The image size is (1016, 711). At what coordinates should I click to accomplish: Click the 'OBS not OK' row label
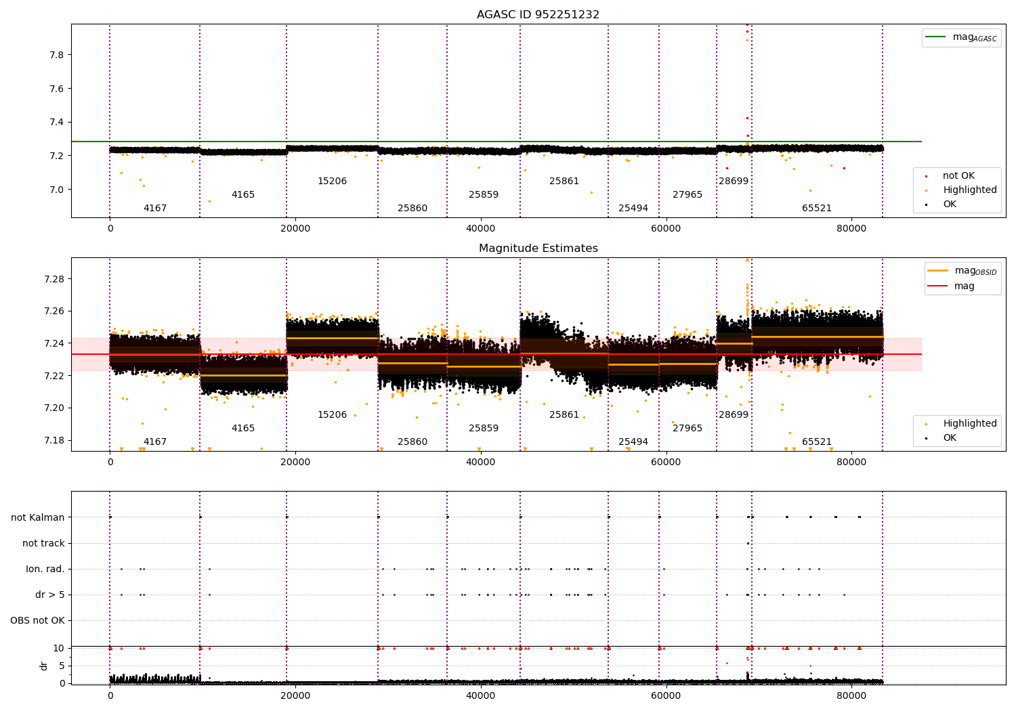(37, 621)
